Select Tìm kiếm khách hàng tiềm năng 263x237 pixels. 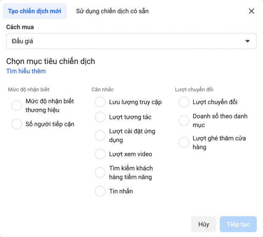[x=100, y=173]
